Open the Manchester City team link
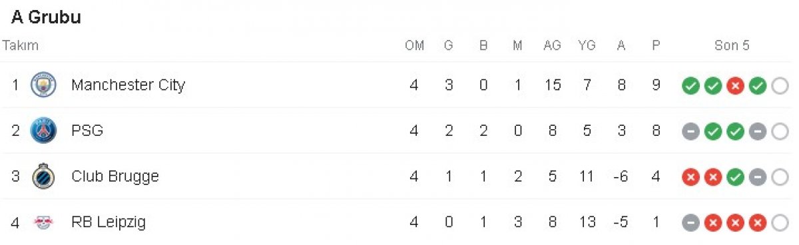799x245 pixels. (128, 85)
